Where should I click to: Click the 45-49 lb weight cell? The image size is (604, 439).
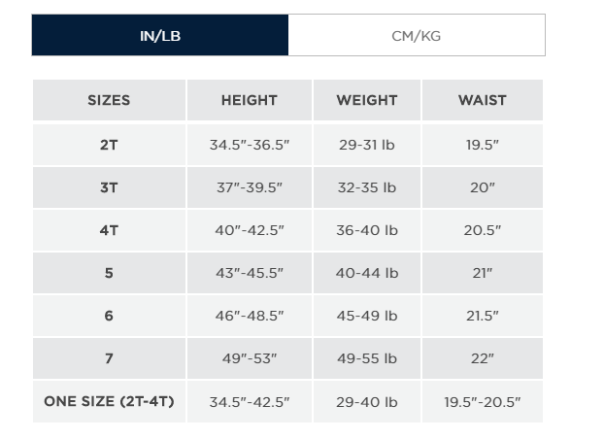tap(367, 316)
